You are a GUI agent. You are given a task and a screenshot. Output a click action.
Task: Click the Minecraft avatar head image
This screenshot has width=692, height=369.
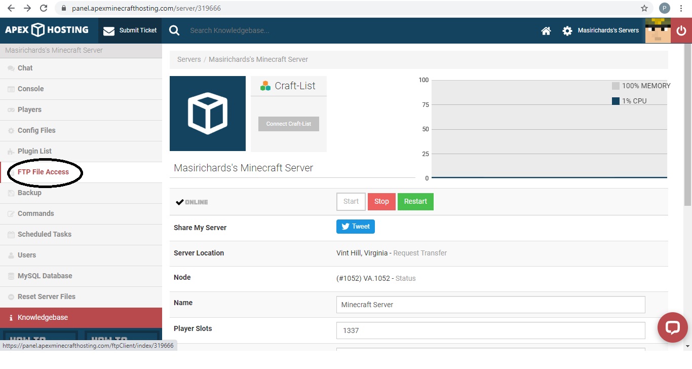(x=658, y=30)
